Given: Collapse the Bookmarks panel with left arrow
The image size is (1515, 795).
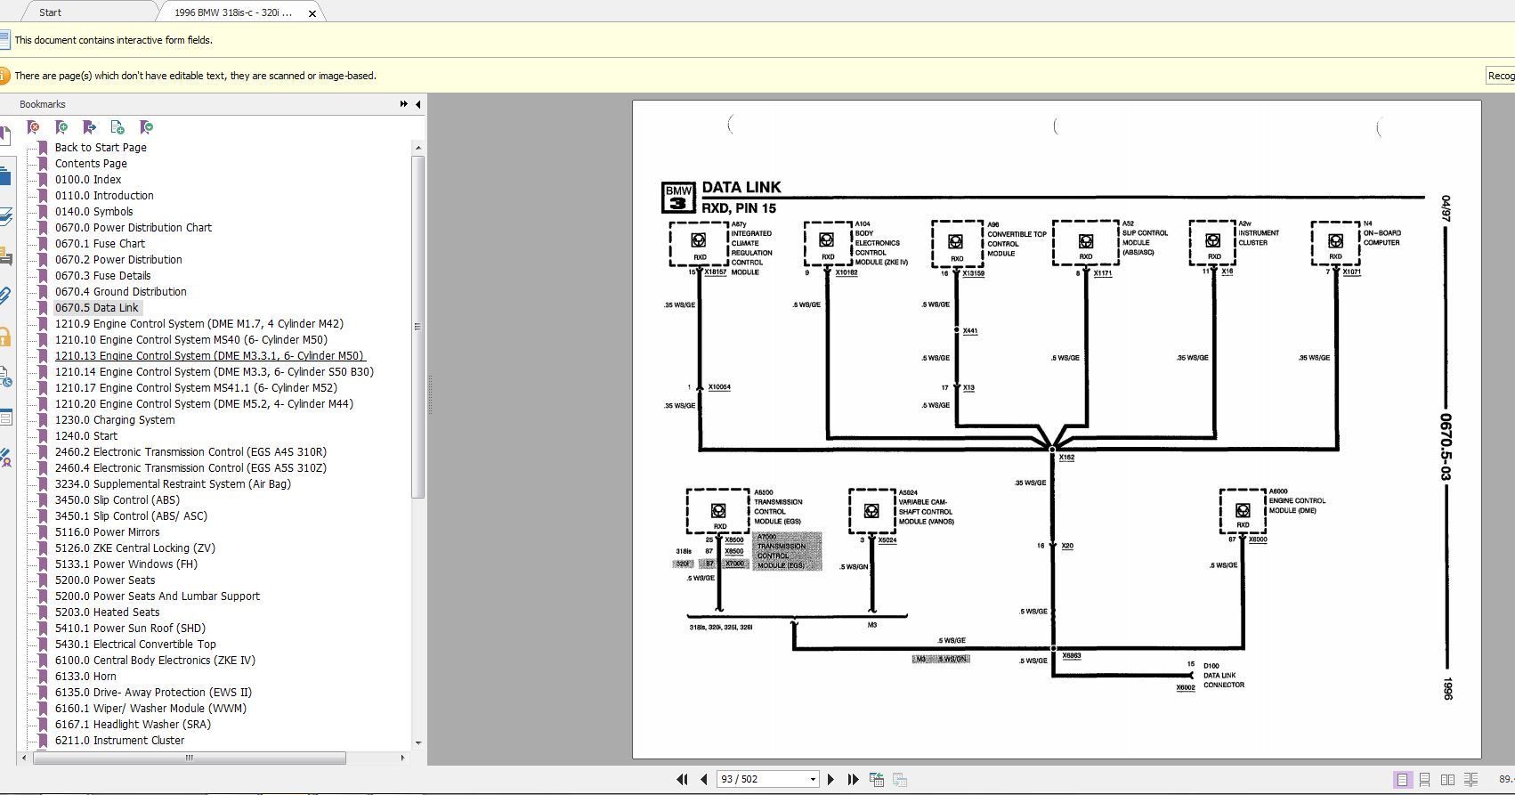Looking at the screenshot, I should pos(418,104).
